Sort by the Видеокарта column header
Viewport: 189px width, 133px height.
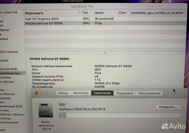[53, 13]
